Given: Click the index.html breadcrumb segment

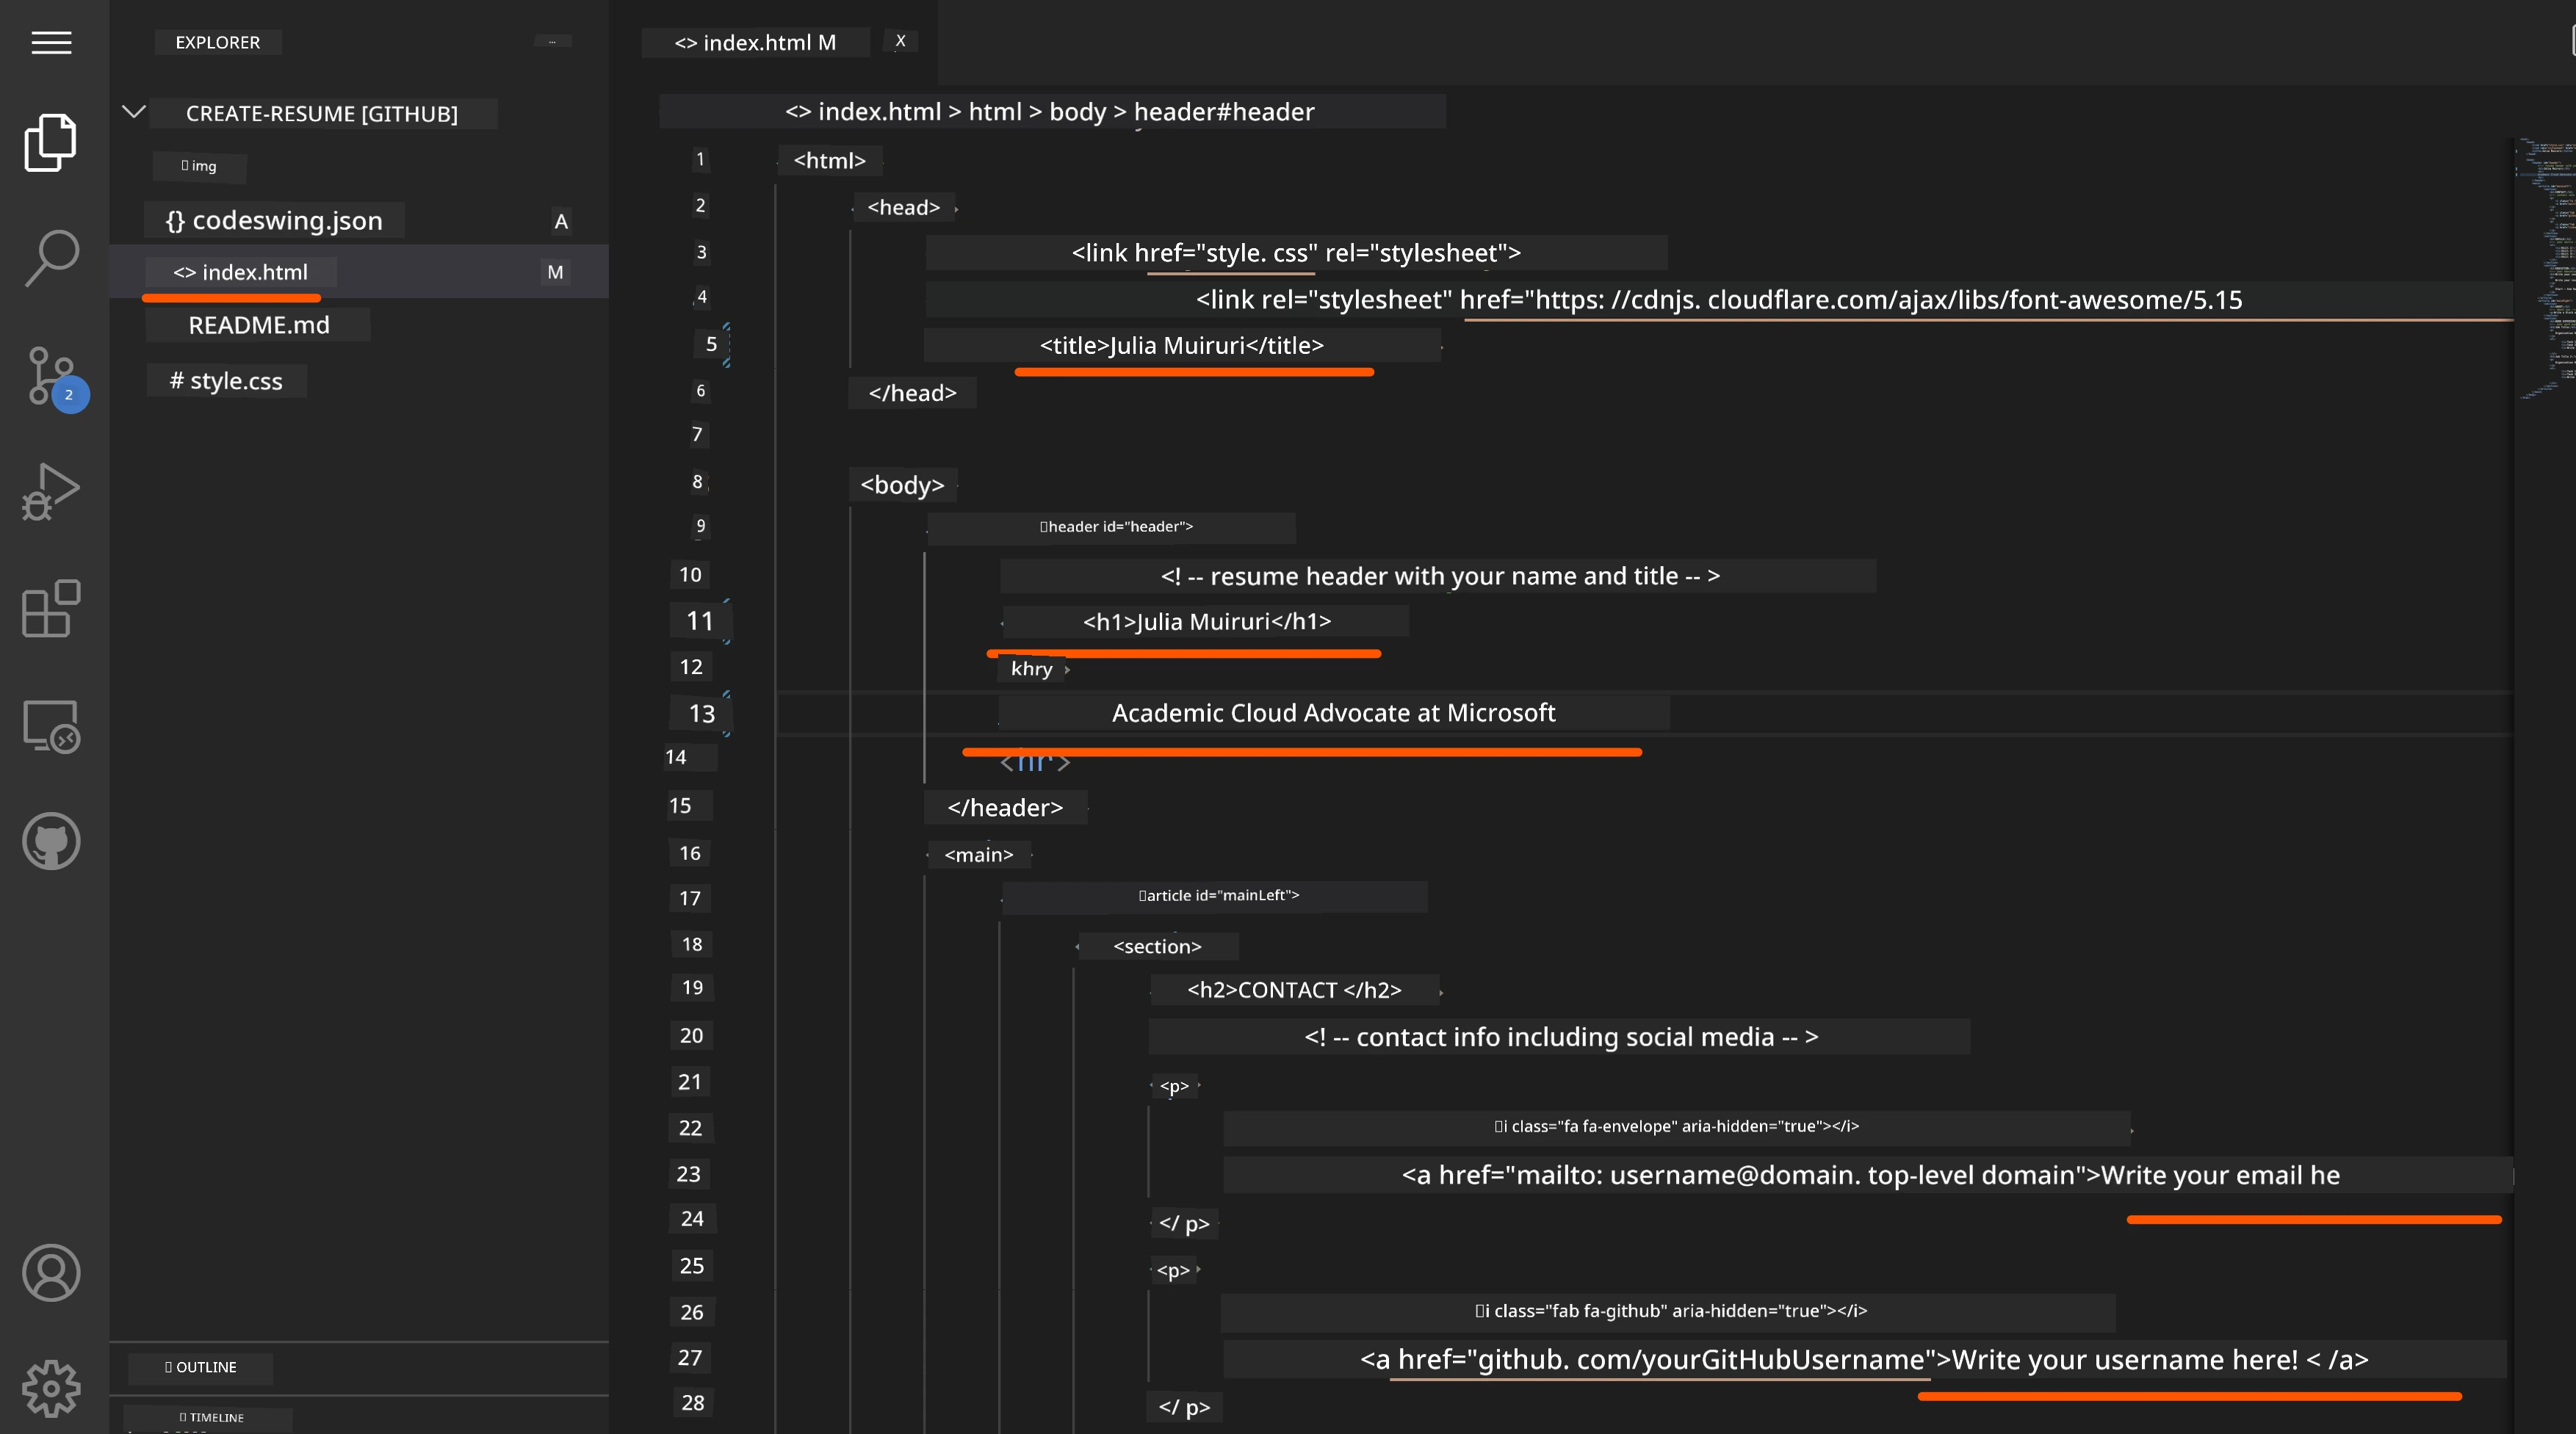Looking at the screenshot, I should (x=863, y=112).
